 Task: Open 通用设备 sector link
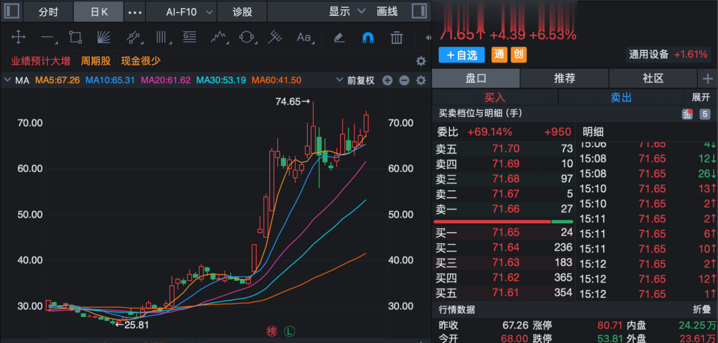[668, 54]
